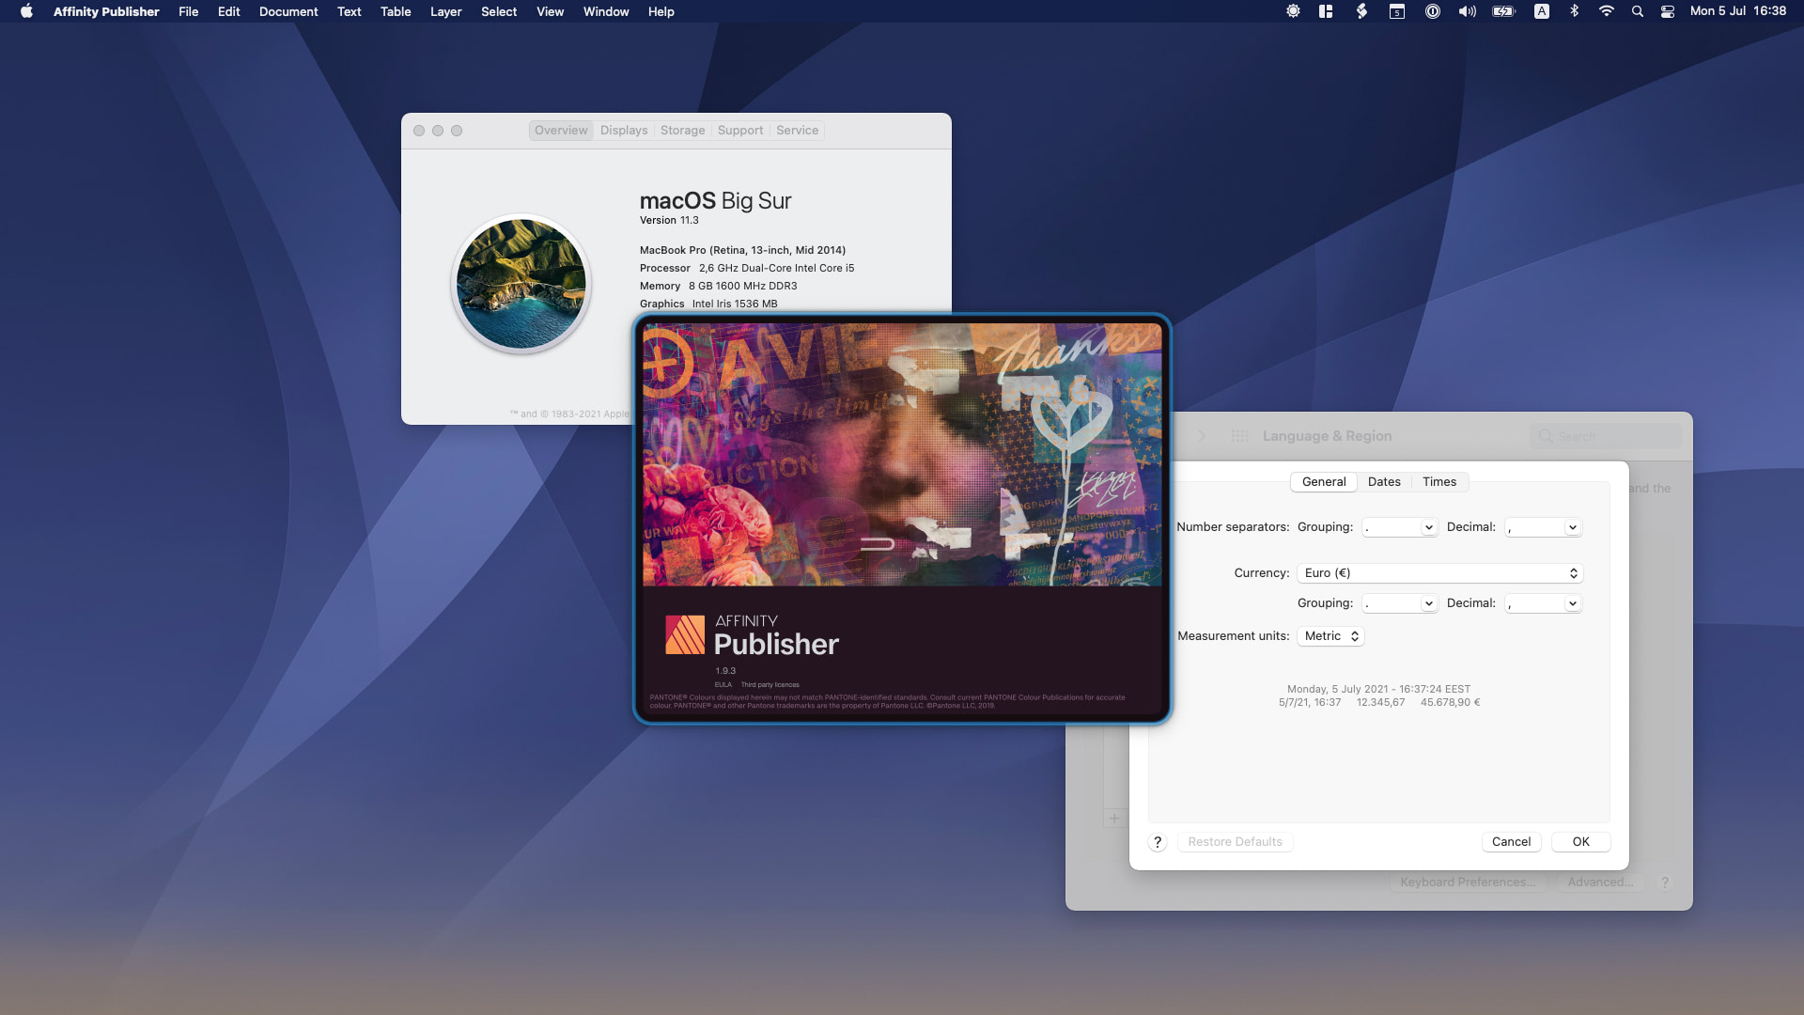Screen dimensions: 1804x1015
Task: Open the EULA link on Publisher splash
Action: 723,685
